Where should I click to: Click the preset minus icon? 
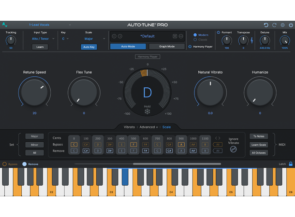click(x=181, y=36)
